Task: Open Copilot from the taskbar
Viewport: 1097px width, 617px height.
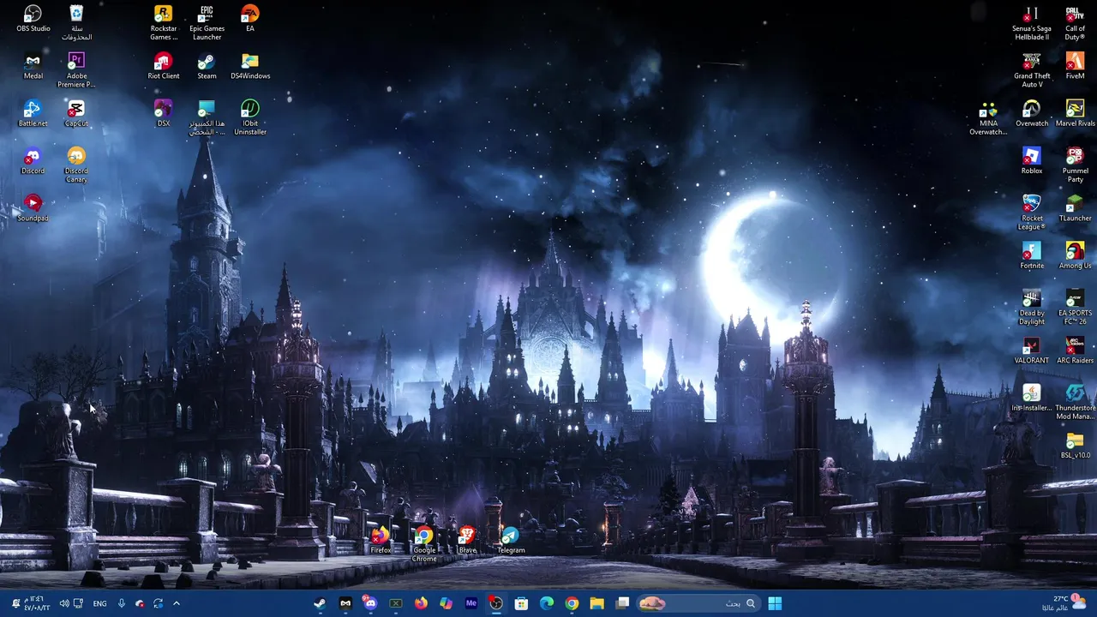Action: pyautogui.click(x=446, y=603)
